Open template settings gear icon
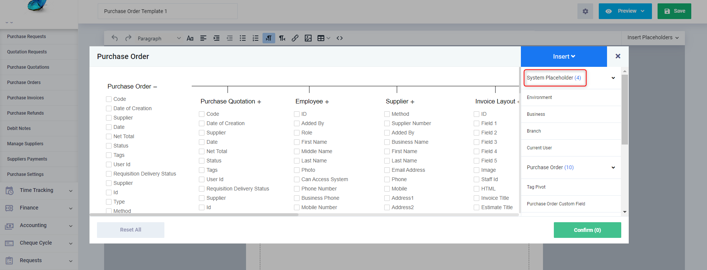The height and width of the screenshot is (270, 707). pyautogui.click(x=585, y=11)
